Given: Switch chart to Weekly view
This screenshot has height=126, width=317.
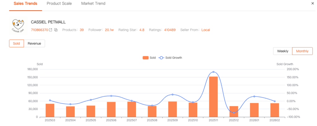Looking at the screenshot, I should tap(283, 51).
